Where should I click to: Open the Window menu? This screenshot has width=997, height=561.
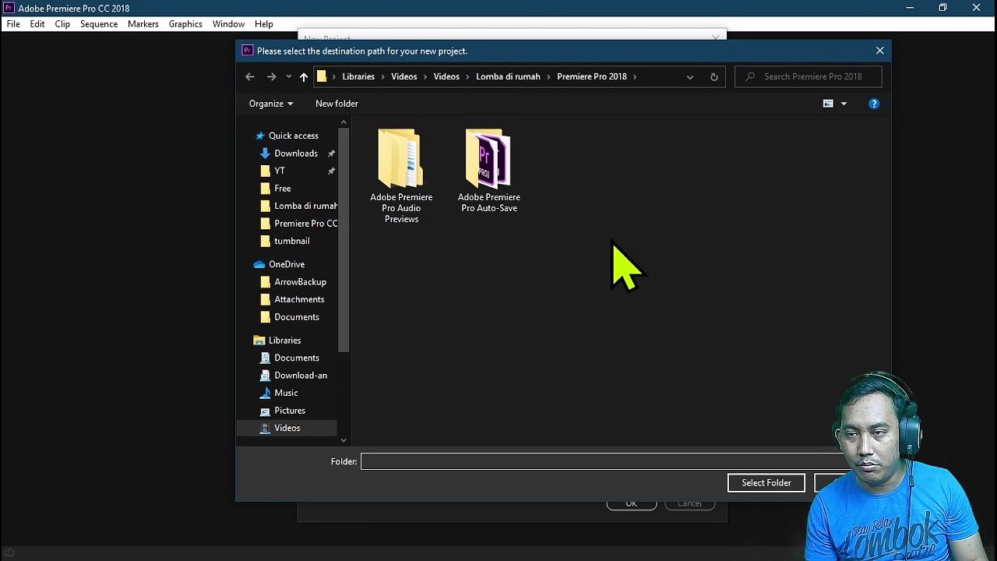228,24
